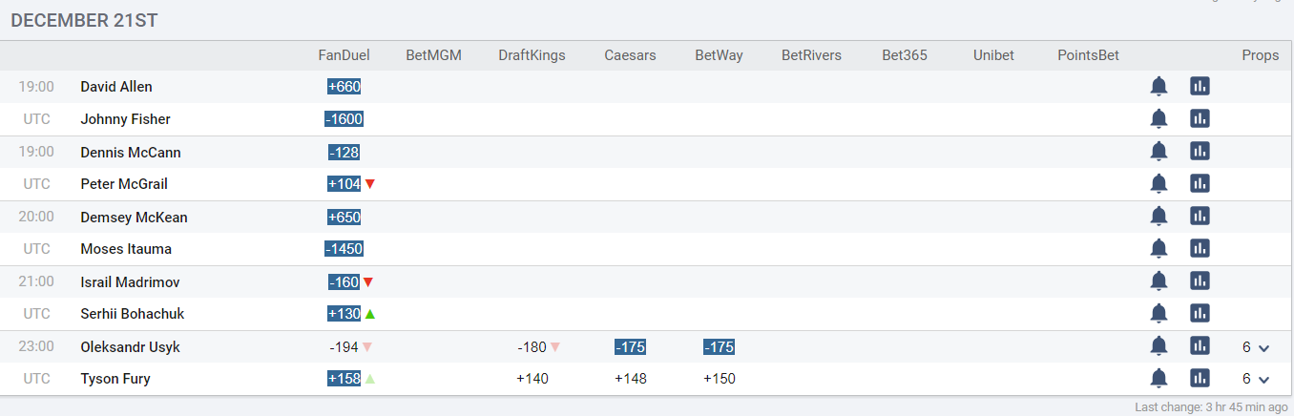The image size is (1294, 416).
Task: Click the bell icon for Moses Itauma
Action: coord(1158,249)
